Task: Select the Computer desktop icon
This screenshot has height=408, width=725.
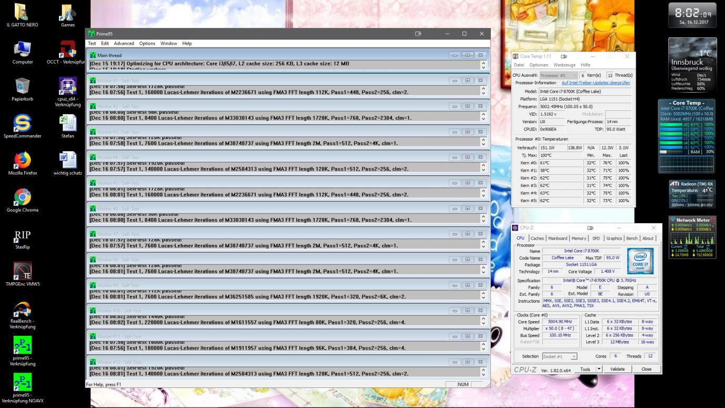Action: click(x=22, y=49)
